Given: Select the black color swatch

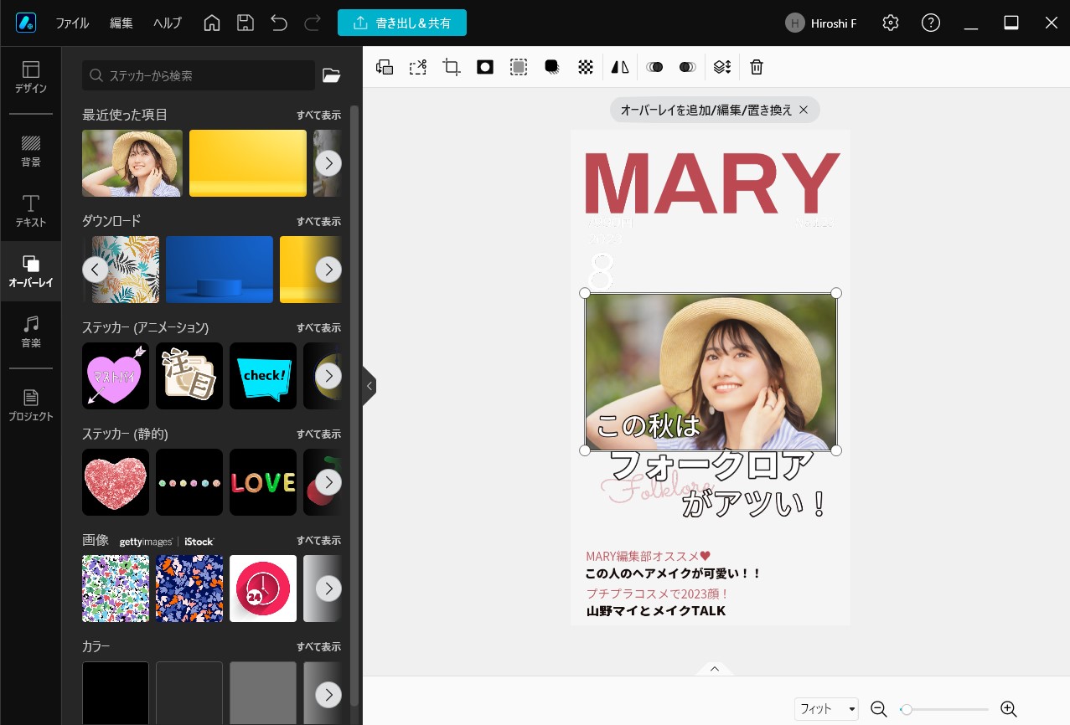Looking at the screenshot, I should point(116,693).
